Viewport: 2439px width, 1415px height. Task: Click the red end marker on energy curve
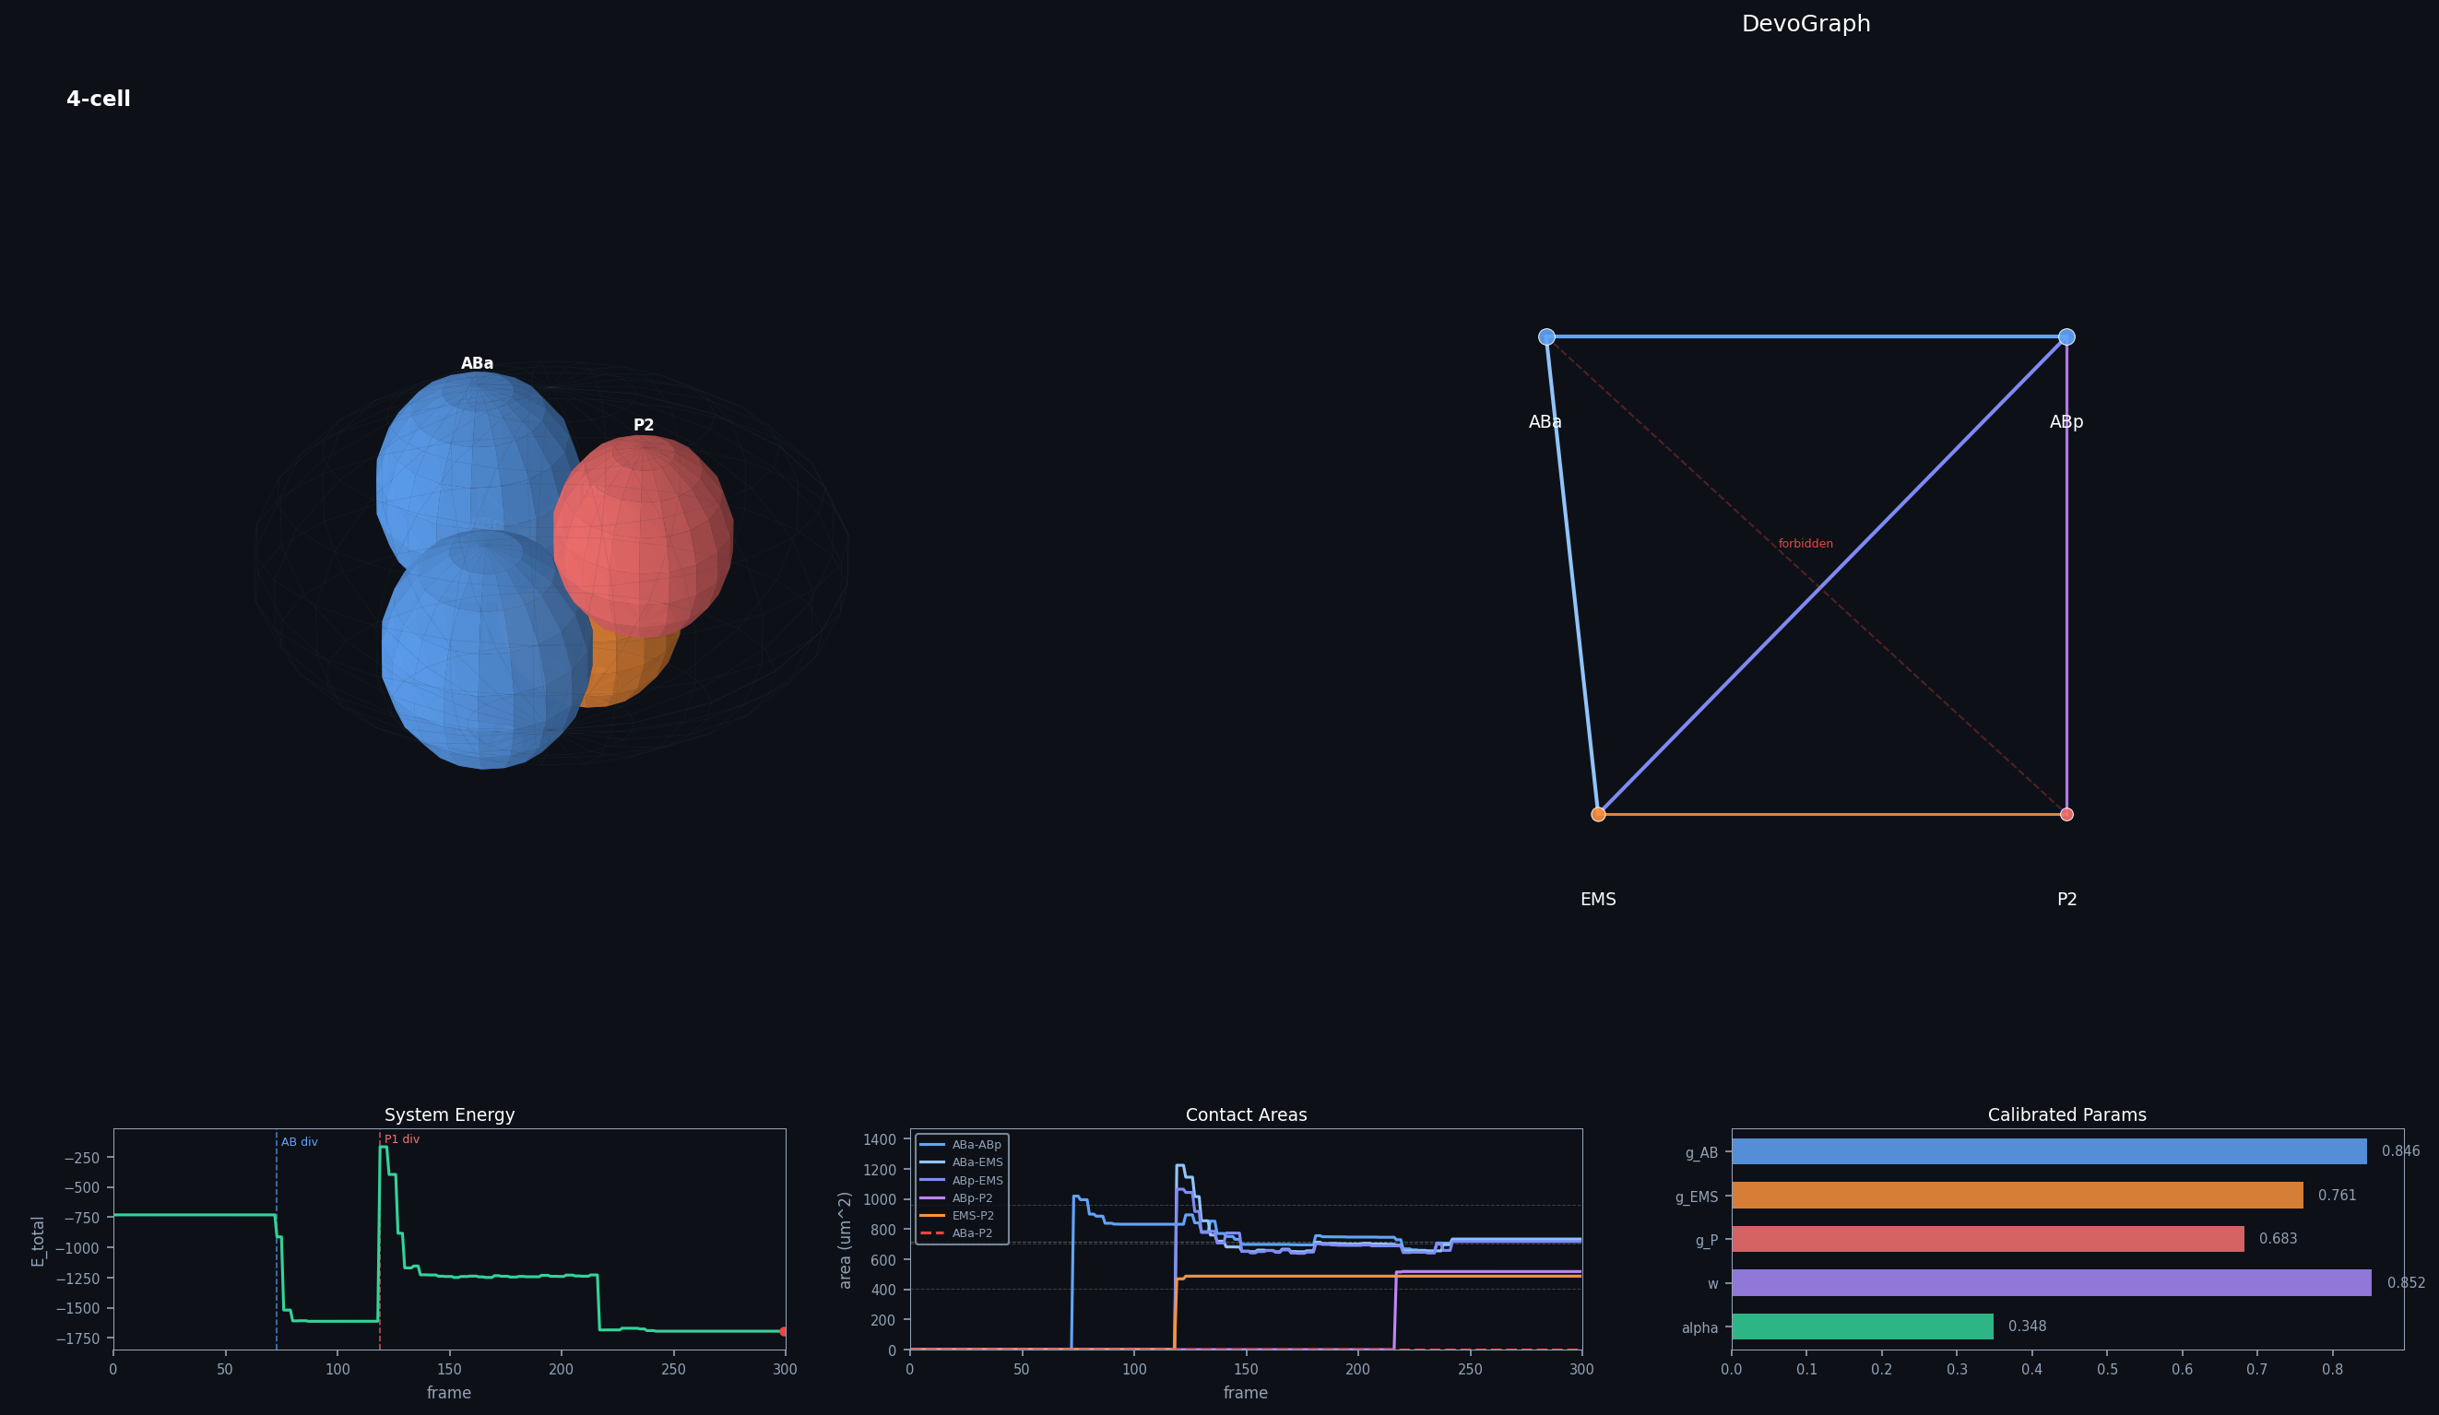(783, 1332)
